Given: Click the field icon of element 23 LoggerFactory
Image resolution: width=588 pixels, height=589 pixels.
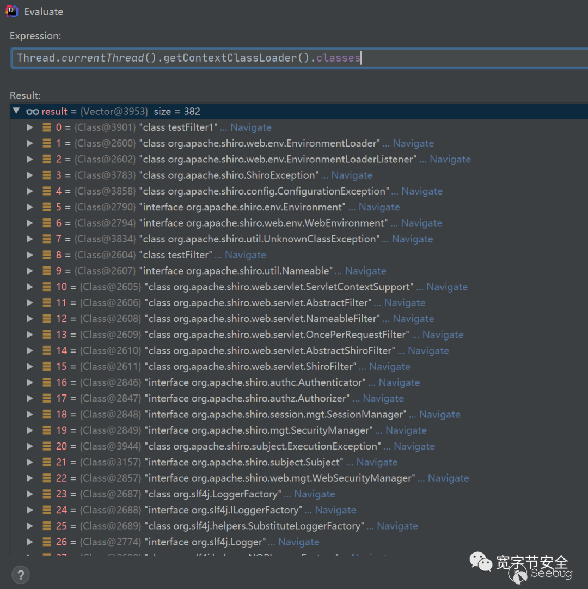Looking at the screenshot, I should tap(47, 494).
